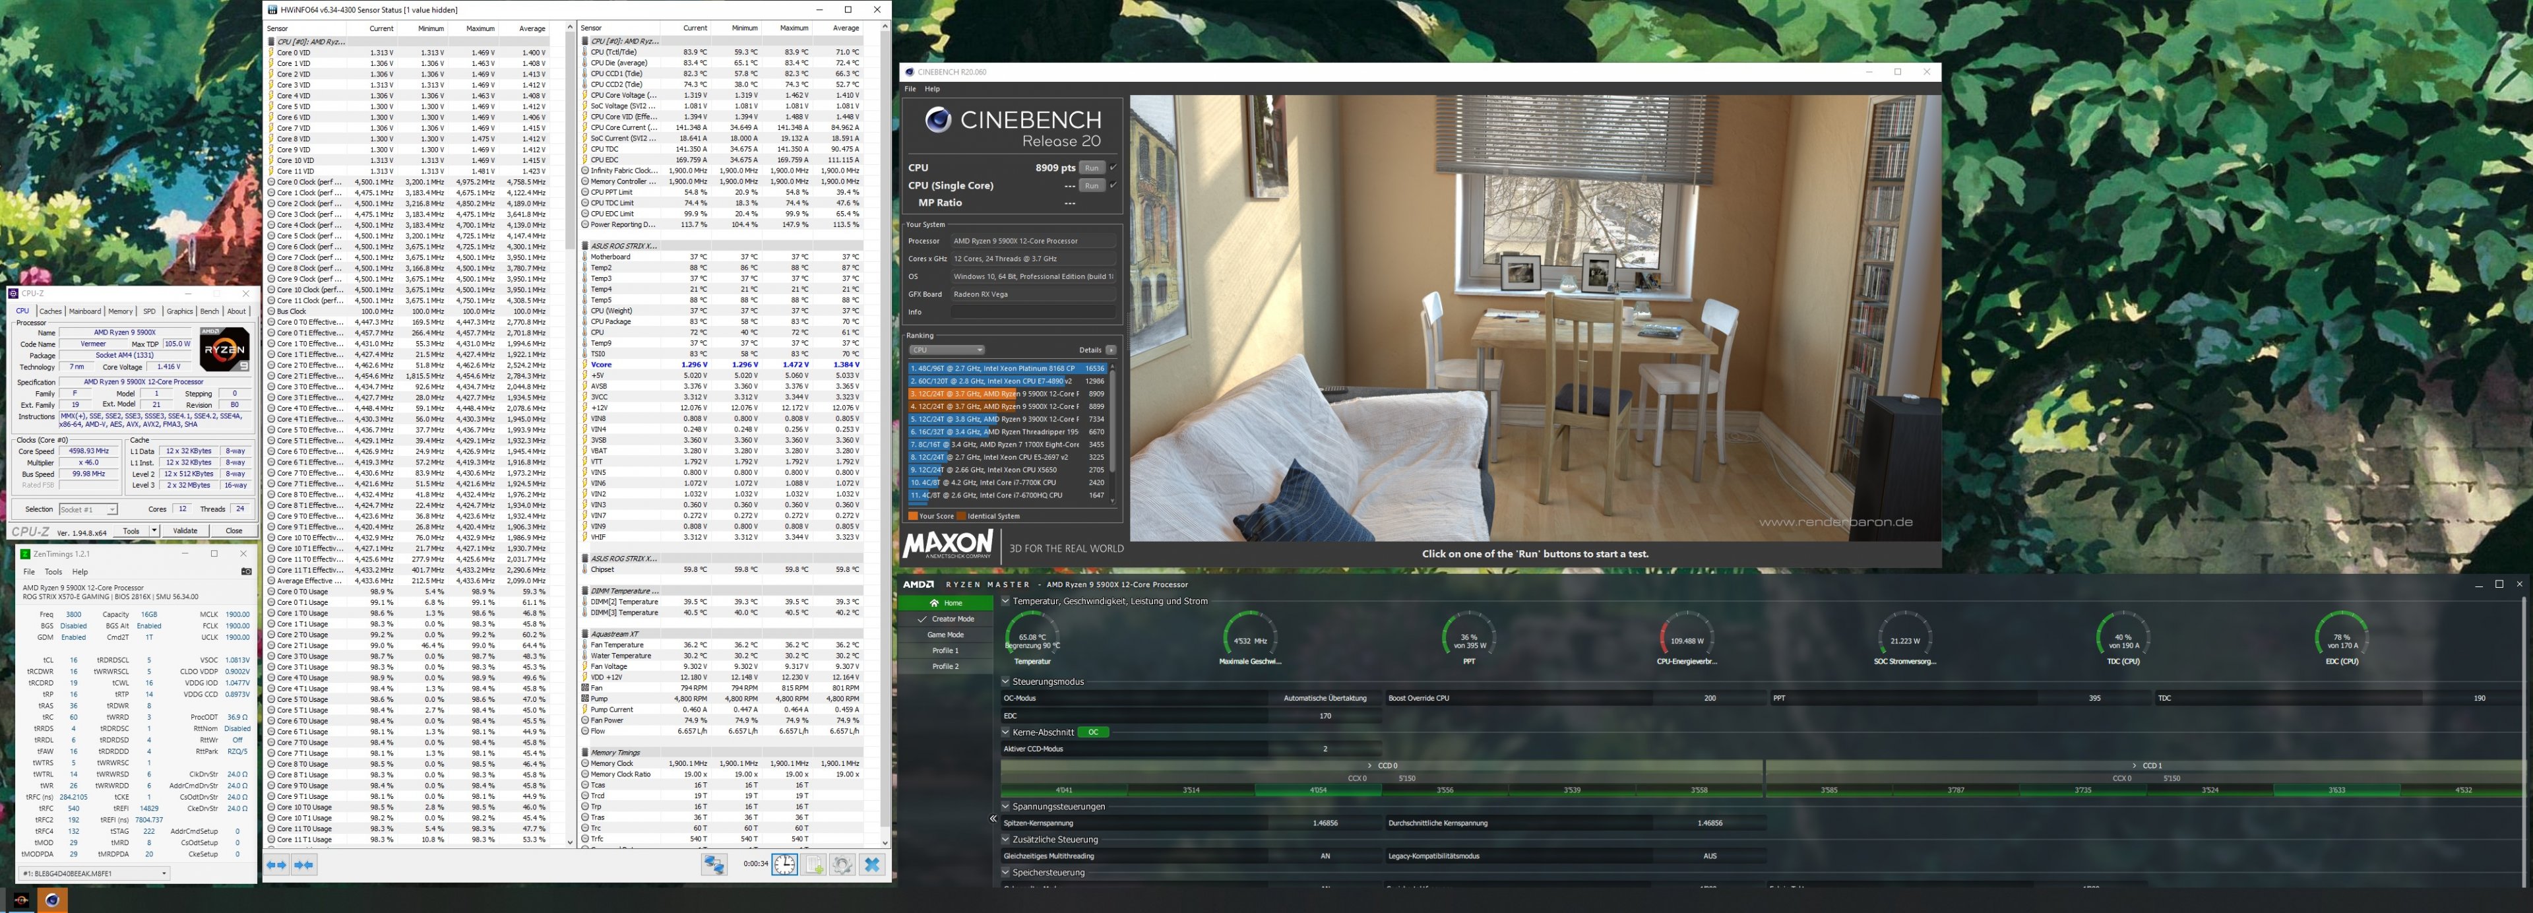Screen dimensions: 2533x913
Task: Open the Cinebench File menu
Action: (x=910, y=88)
